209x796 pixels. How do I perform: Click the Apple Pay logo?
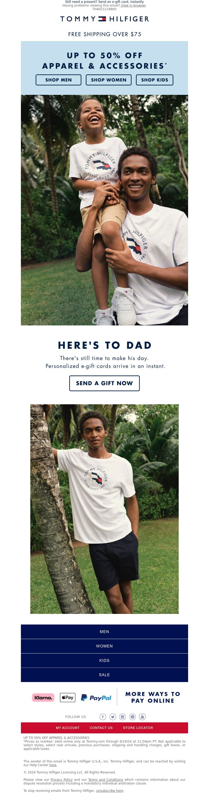click(67, 697)
